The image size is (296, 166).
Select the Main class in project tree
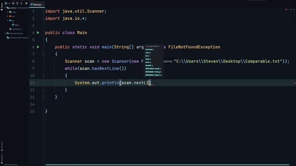coord(15,25)
